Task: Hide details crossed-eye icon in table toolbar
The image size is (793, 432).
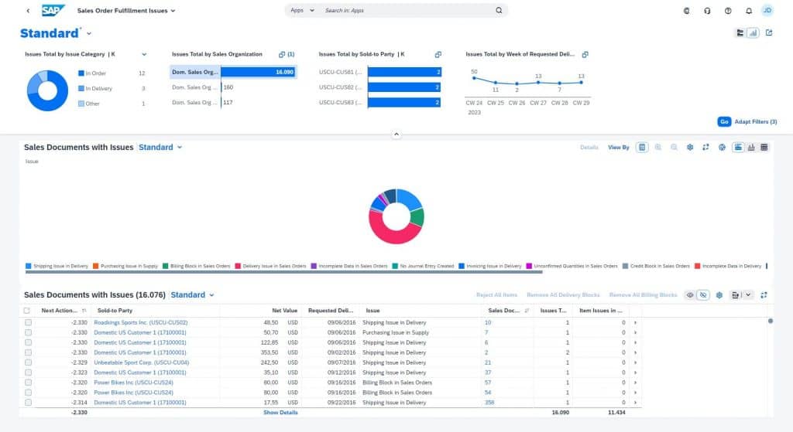Action: [703, 295]
